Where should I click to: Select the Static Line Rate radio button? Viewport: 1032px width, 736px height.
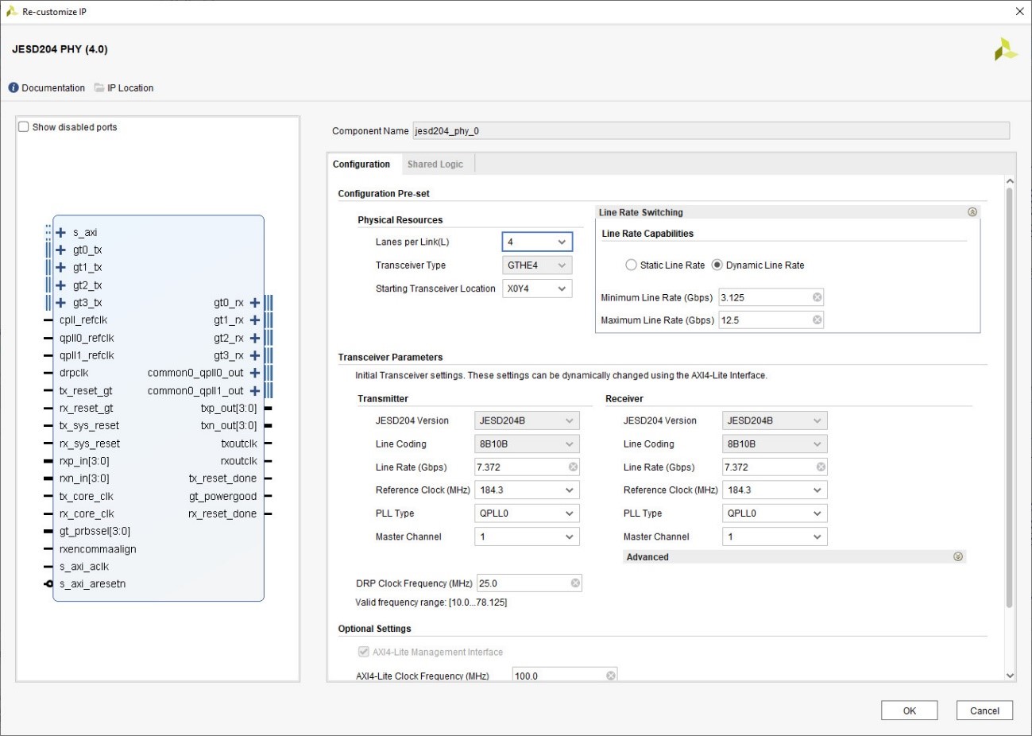[631, 265]
